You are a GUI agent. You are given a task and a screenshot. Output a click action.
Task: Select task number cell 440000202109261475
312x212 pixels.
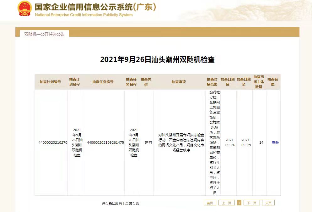point(105,142)
